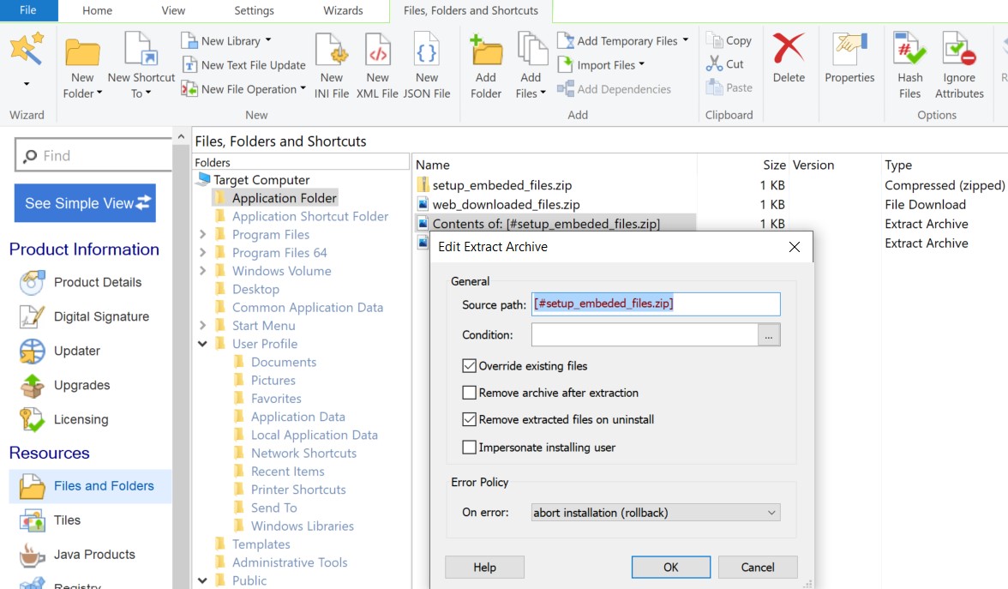Screen dimensions: 1008x589
Task: Collapse the User Profile folder node
Action: pos(203,344)
